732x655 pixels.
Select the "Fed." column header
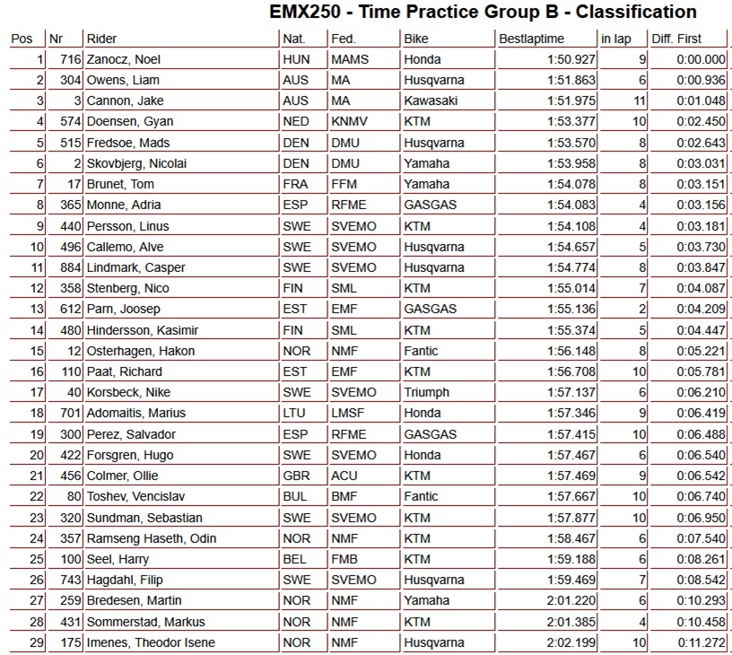point(344,39)
